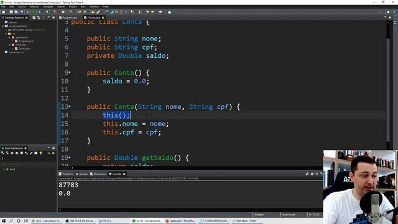Viewport: 398px width, 224px height.
Task: Click the pencil icon in Boot Dashboard
Action: tap(31, 153)
